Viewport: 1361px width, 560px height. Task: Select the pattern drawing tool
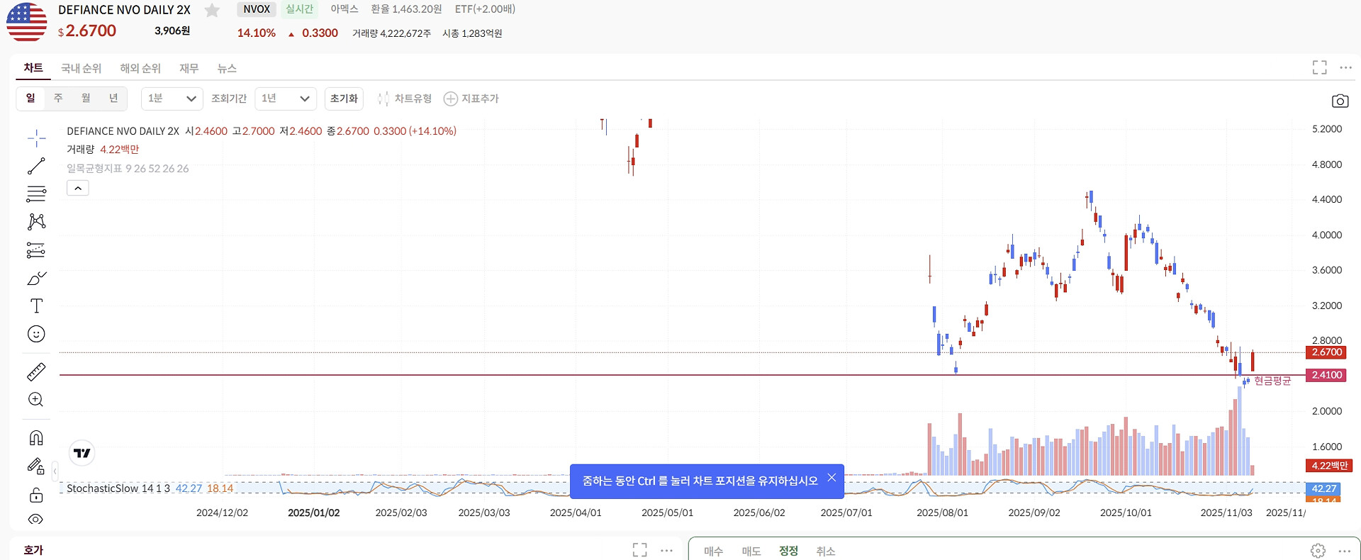click(36, 222)
